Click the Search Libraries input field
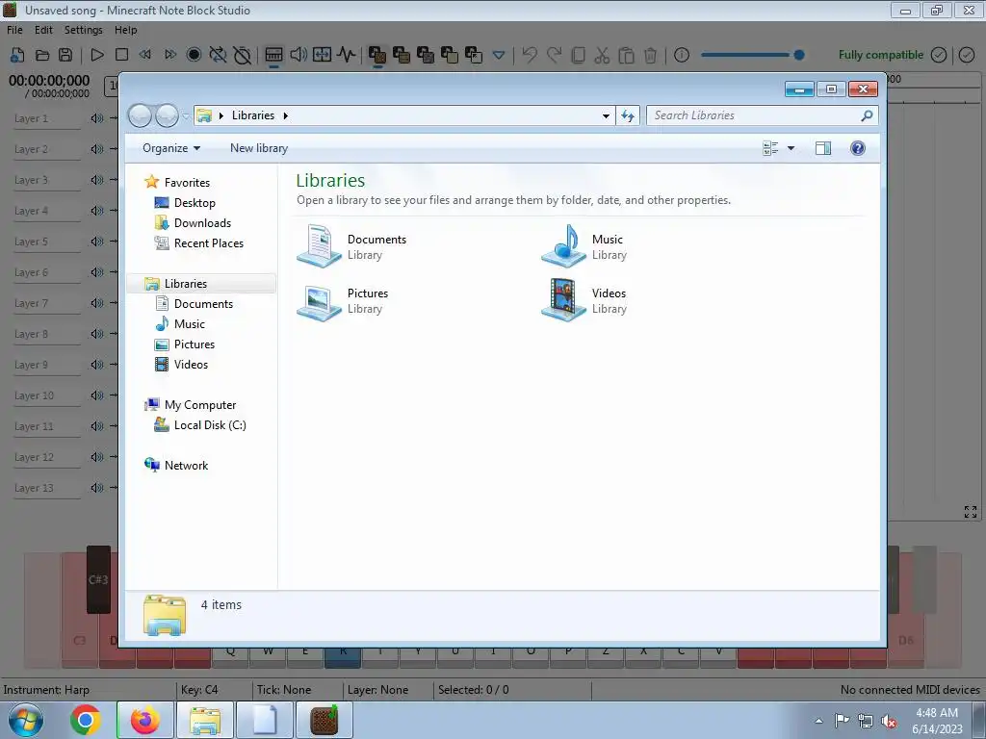986x739 pixels. pyautogui.click(x=755, y=115)
